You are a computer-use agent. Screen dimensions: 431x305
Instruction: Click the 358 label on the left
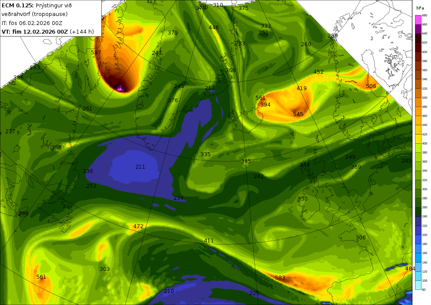[x=56, y=148]
